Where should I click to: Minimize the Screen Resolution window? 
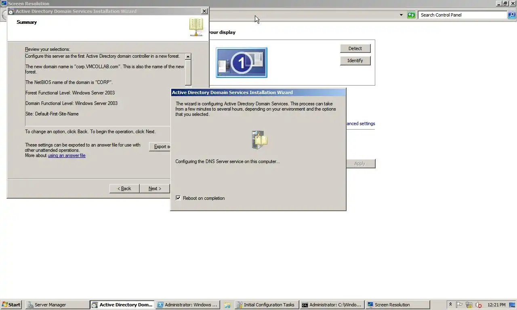pyautogui.click(x=499, y=3)
